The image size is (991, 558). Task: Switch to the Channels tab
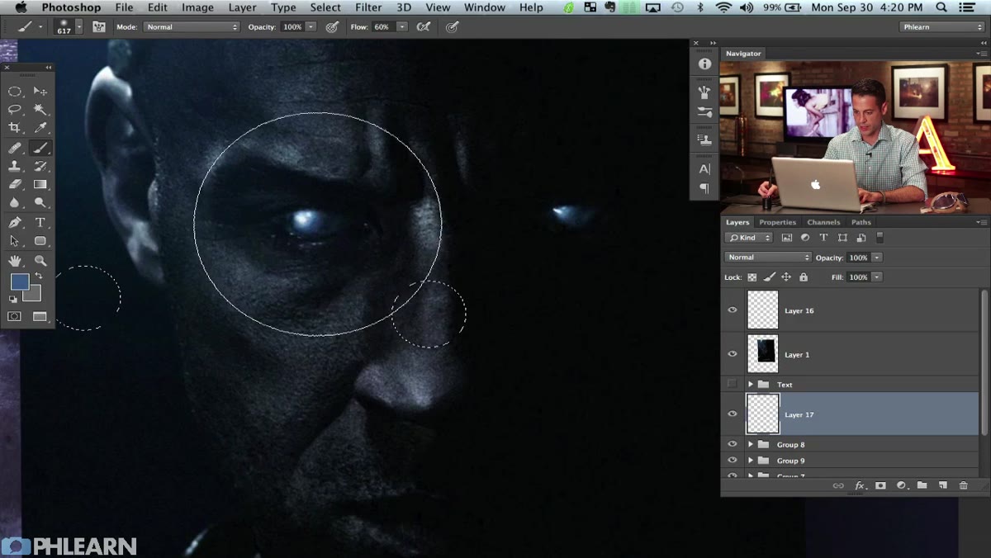tap(823, 222)
